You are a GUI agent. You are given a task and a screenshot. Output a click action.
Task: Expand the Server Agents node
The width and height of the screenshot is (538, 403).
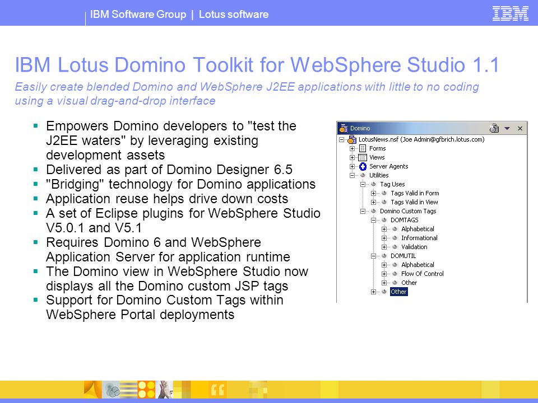(x=352, y=167)
